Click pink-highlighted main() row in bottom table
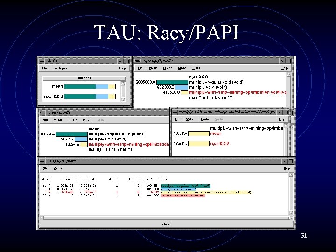Viewport: 336px width, 252px height. pos(183,196)
